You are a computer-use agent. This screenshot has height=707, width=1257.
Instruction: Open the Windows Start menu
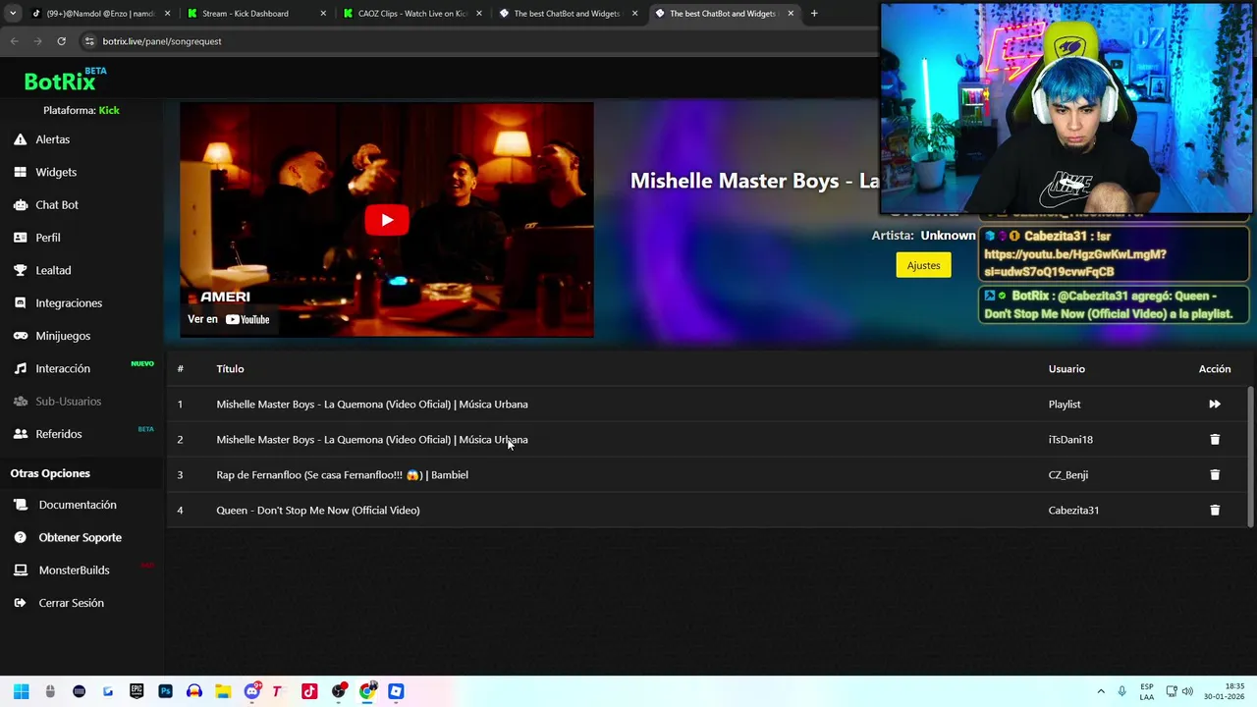click(21, 691)
